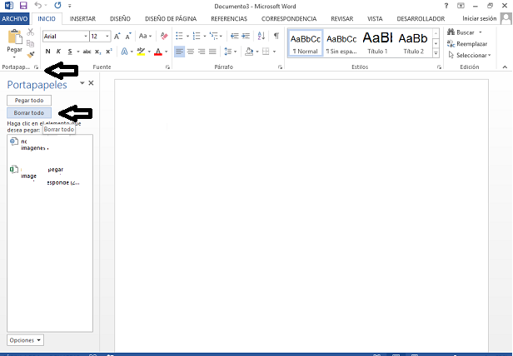Click Reemplazar
The image size is (513, 356).
click(467, 44)
